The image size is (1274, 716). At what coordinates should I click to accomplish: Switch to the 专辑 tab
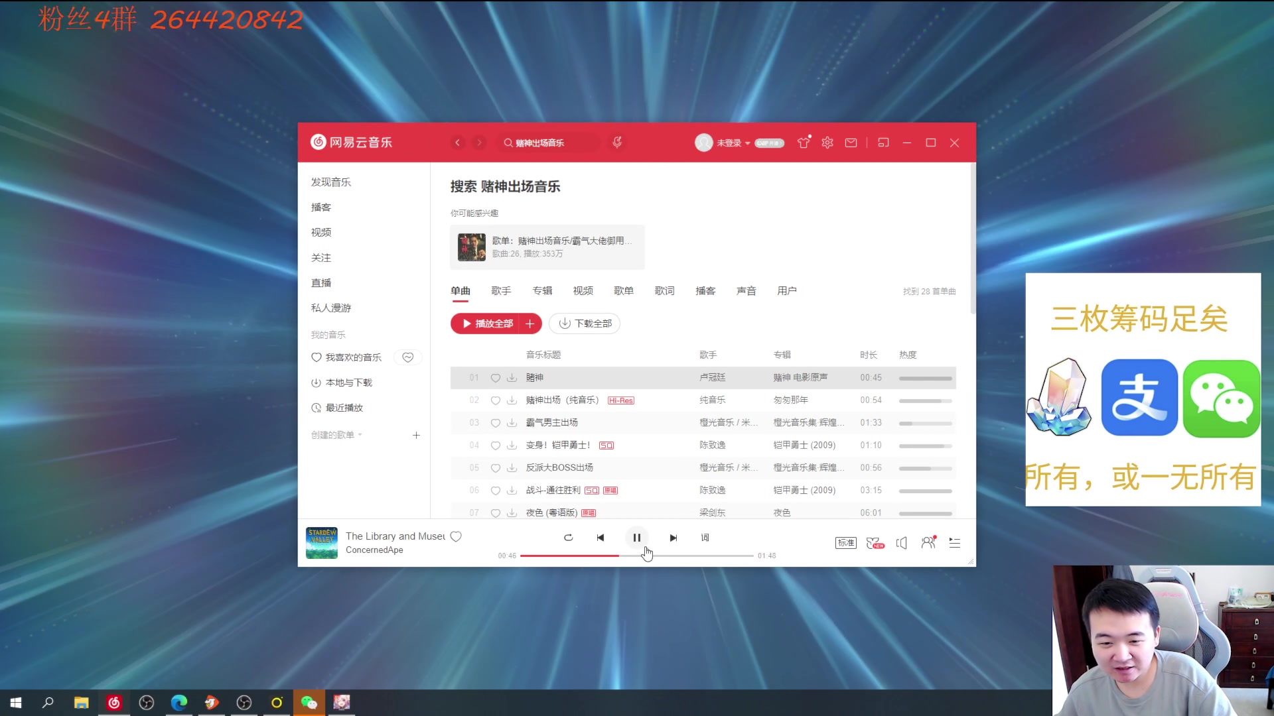pyautogui.click(x=542, y=291)
